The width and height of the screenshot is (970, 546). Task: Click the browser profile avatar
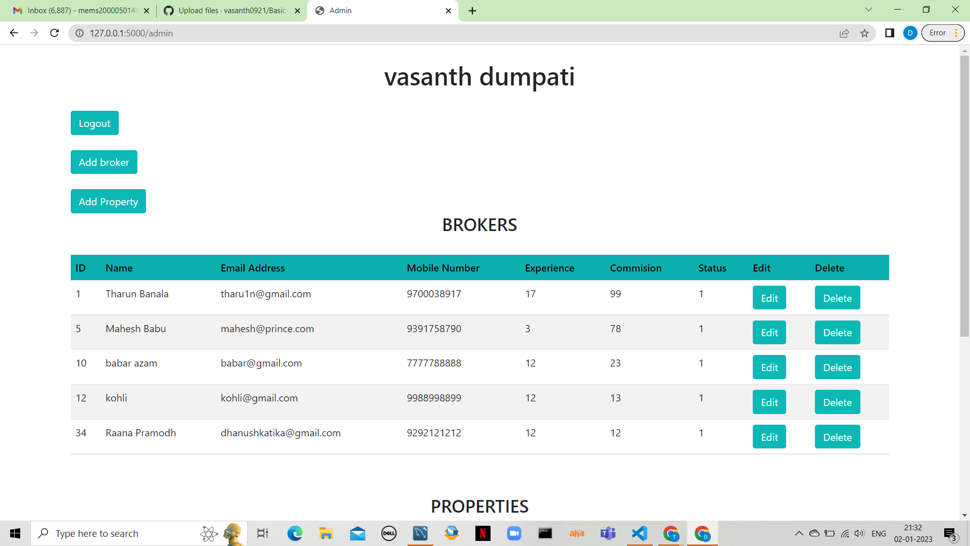coord(910,33)
